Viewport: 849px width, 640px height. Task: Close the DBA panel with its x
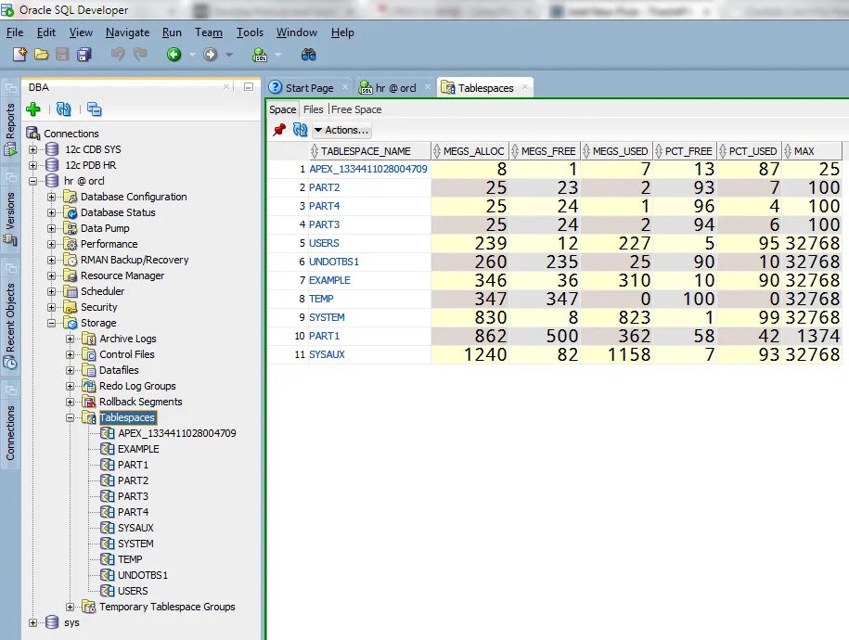click(x=226, y=86)
